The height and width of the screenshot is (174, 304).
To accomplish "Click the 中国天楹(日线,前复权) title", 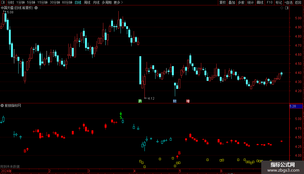I will coord(17,8).
